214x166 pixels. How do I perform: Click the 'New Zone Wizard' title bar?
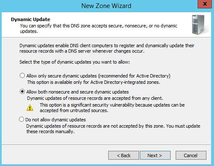coord(106,6)
